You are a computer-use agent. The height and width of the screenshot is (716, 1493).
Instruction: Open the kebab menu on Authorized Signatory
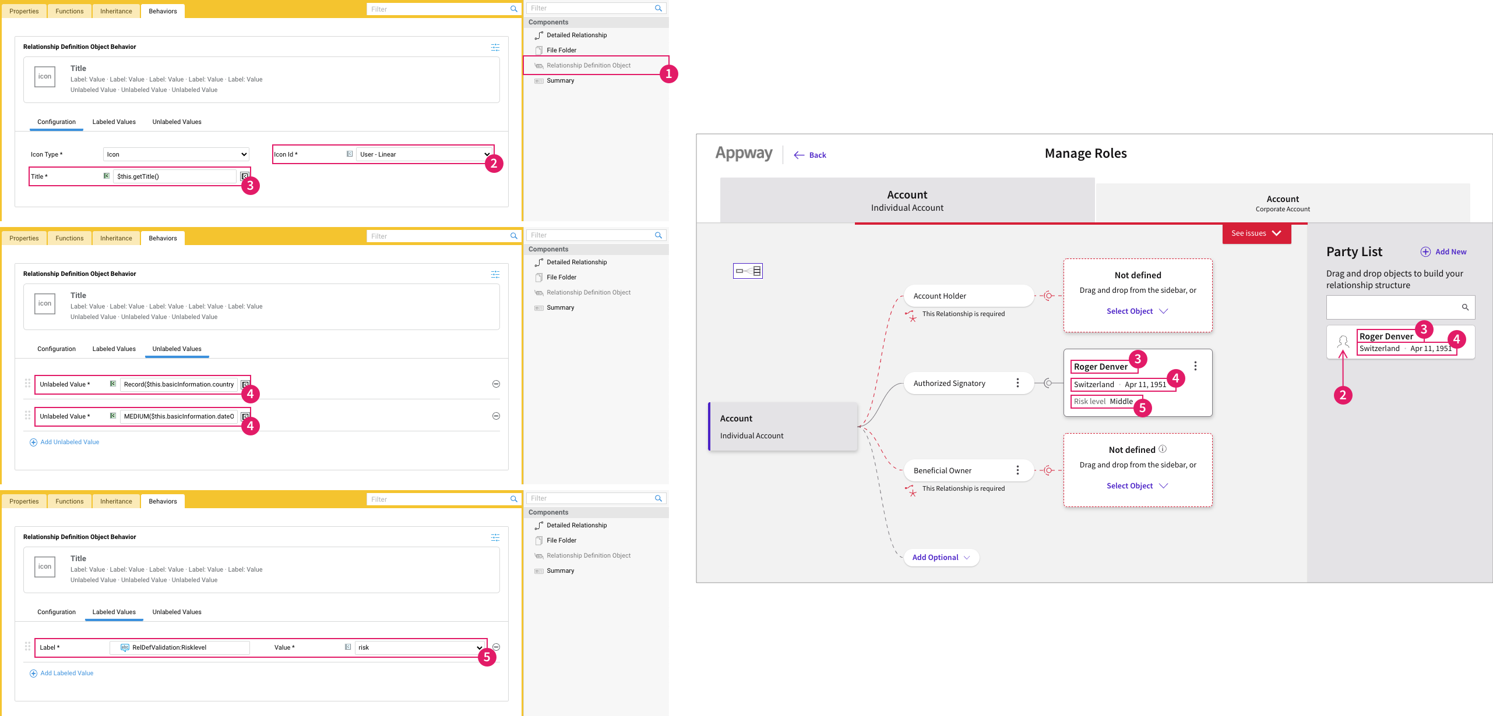tap(1018, 383)
